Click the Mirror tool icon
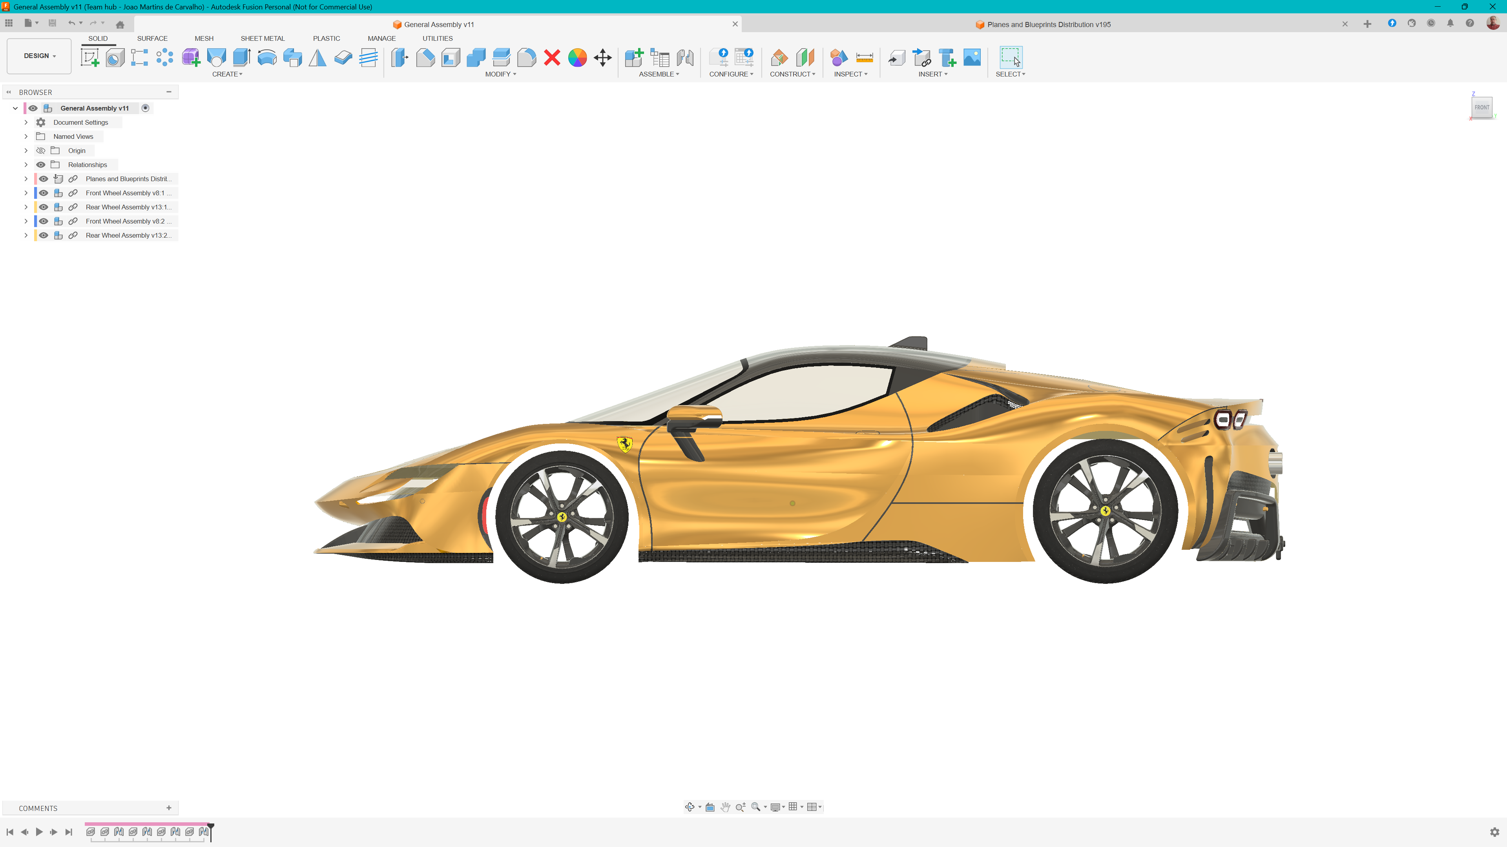Viewport: 1507px width, 847px height. [x=317, y=57]
